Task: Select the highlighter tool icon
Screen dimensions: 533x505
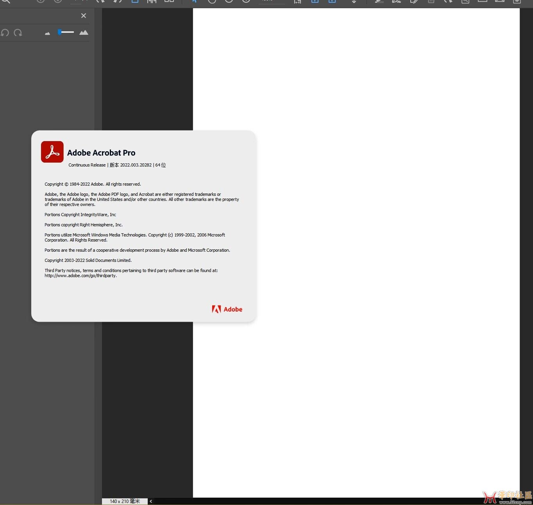Action: [x=379, y=2]
